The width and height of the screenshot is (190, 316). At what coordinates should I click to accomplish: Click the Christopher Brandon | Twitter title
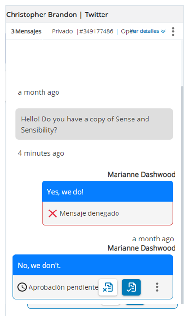click(x=57, y=15)
